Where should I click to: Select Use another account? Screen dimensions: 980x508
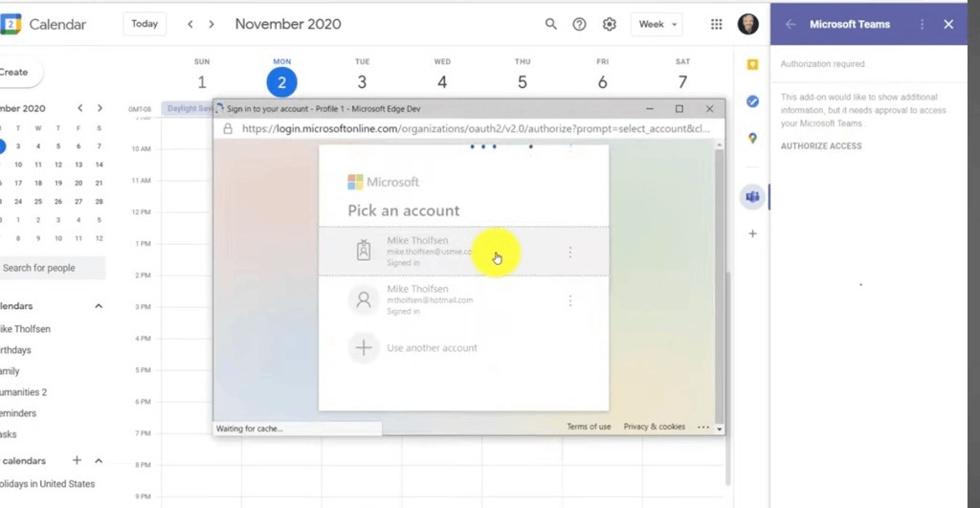[464, 348]
